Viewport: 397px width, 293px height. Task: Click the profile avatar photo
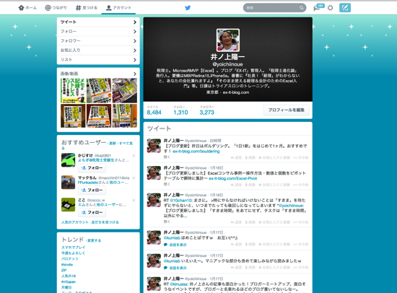pos(228,40)
